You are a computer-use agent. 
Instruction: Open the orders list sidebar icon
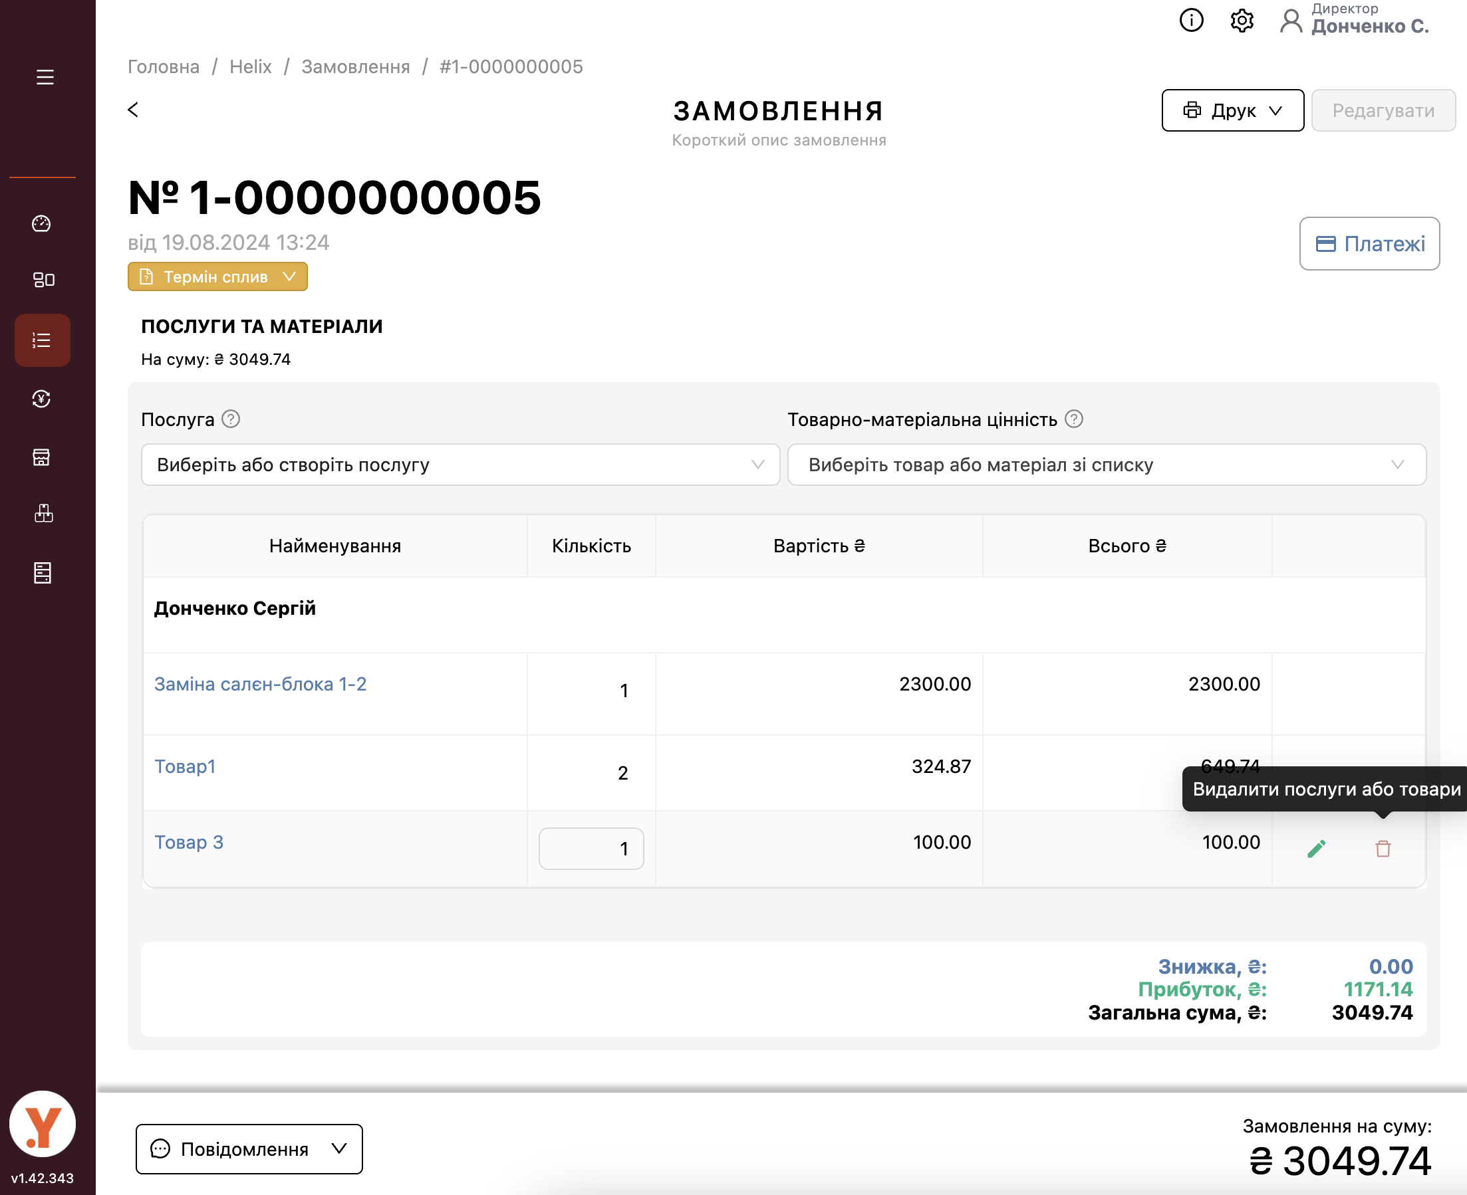click(42, 340)
